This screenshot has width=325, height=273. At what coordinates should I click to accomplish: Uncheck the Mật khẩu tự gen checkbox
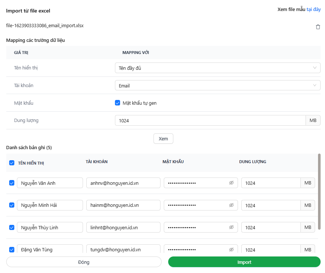tap(118, 103)
